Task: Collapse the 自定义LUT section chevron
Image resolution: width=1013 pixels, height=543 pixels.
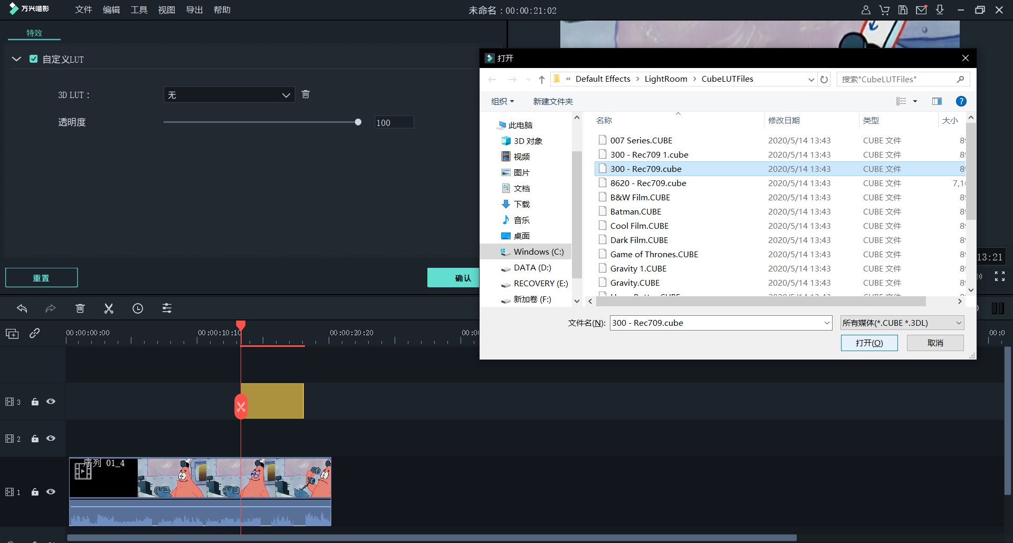Action: [x=16, y=59]
